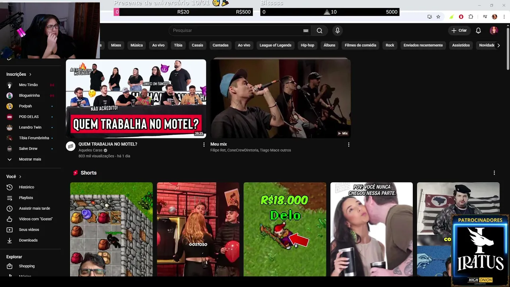
Task: Click the green leaf extension icon
Action: coord(451,17)
